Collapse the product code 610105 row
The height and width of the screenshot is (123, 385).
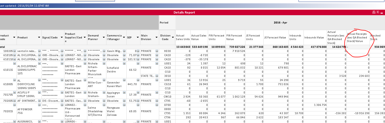coord(14,55)
